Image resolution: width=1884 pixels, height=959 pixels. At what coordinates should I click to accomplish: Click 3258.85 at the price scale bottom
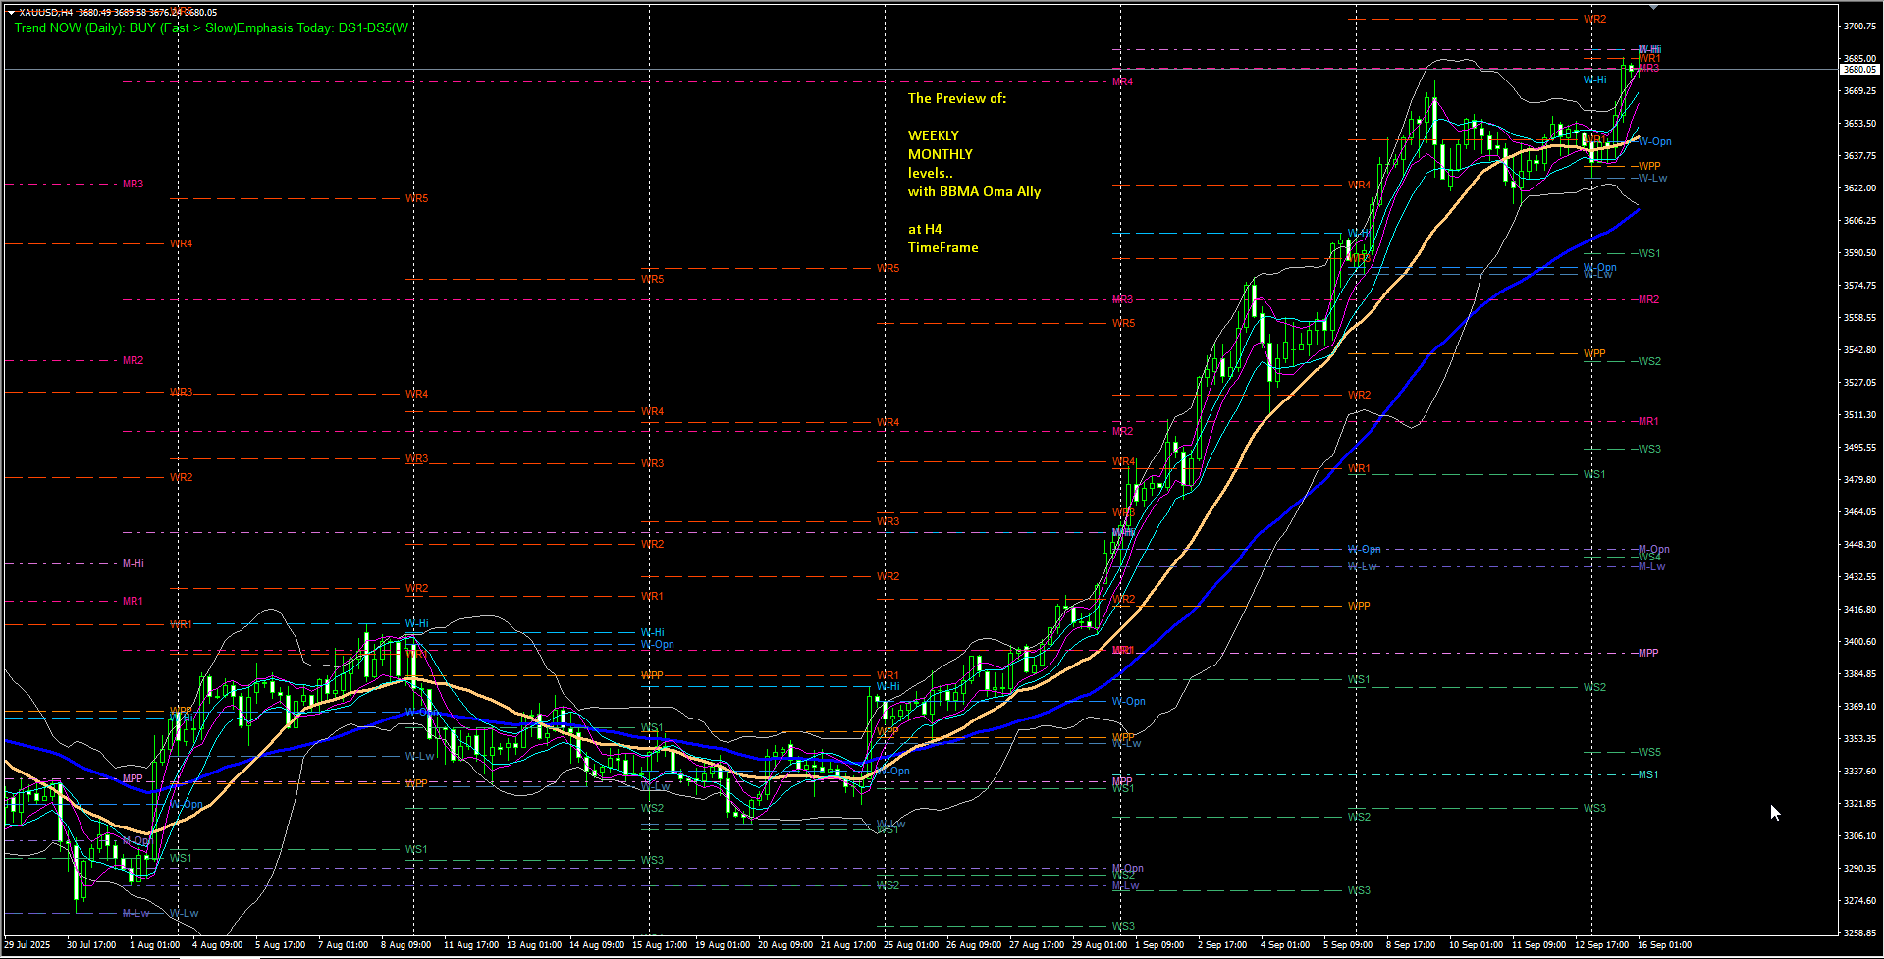[x=1859, y=932]
